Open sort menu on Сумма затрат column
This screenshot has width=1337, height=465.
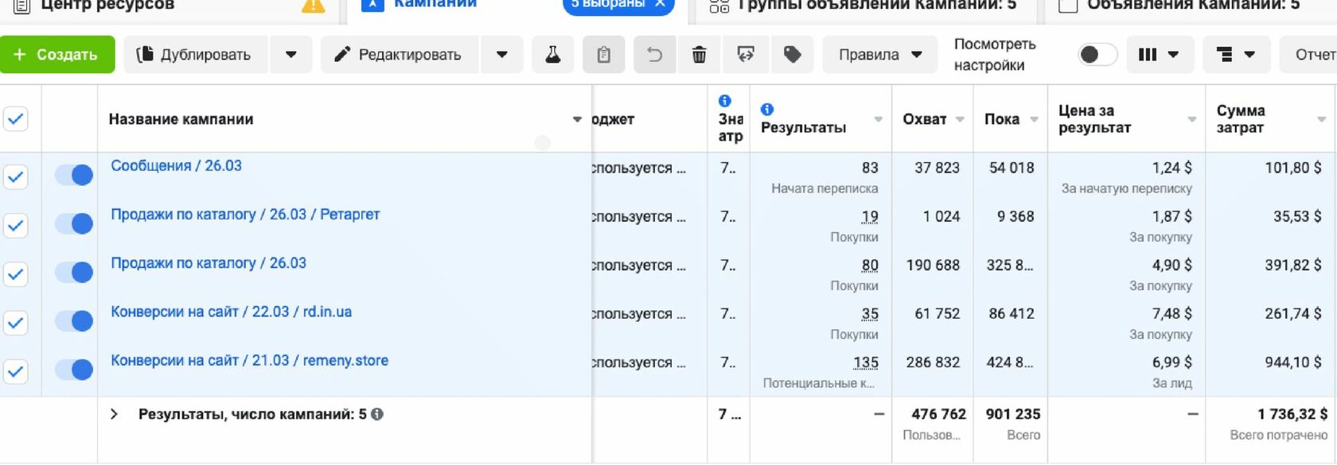tap(1321, 119)
